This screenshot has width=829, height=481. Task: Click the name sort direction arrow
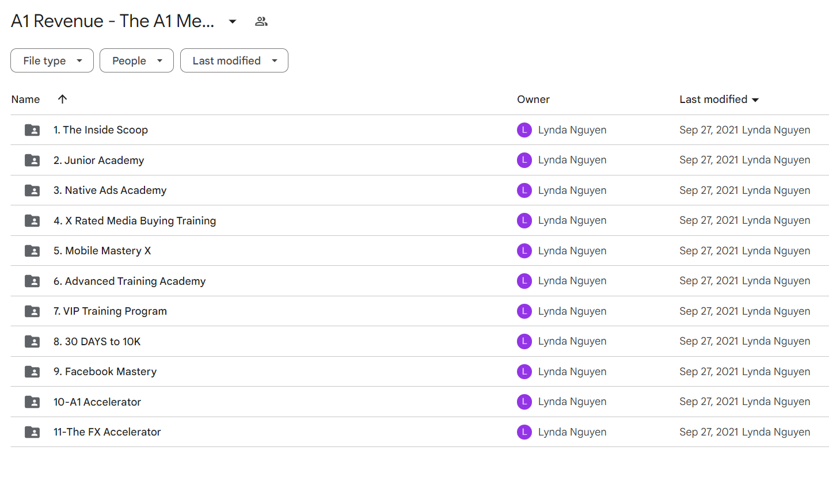[x=63, y=99]
